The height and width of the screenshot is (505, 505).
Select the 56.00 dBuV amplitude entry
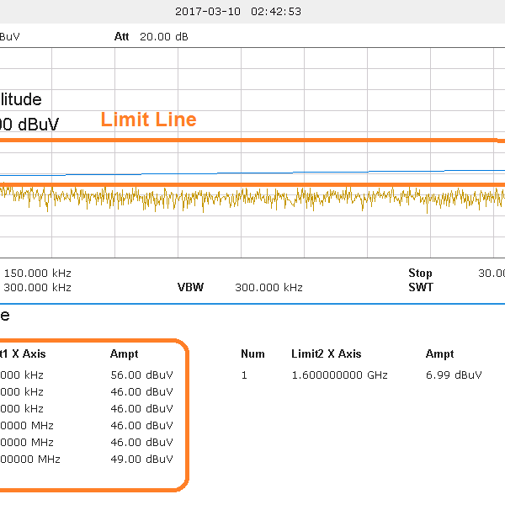point(141,375)
